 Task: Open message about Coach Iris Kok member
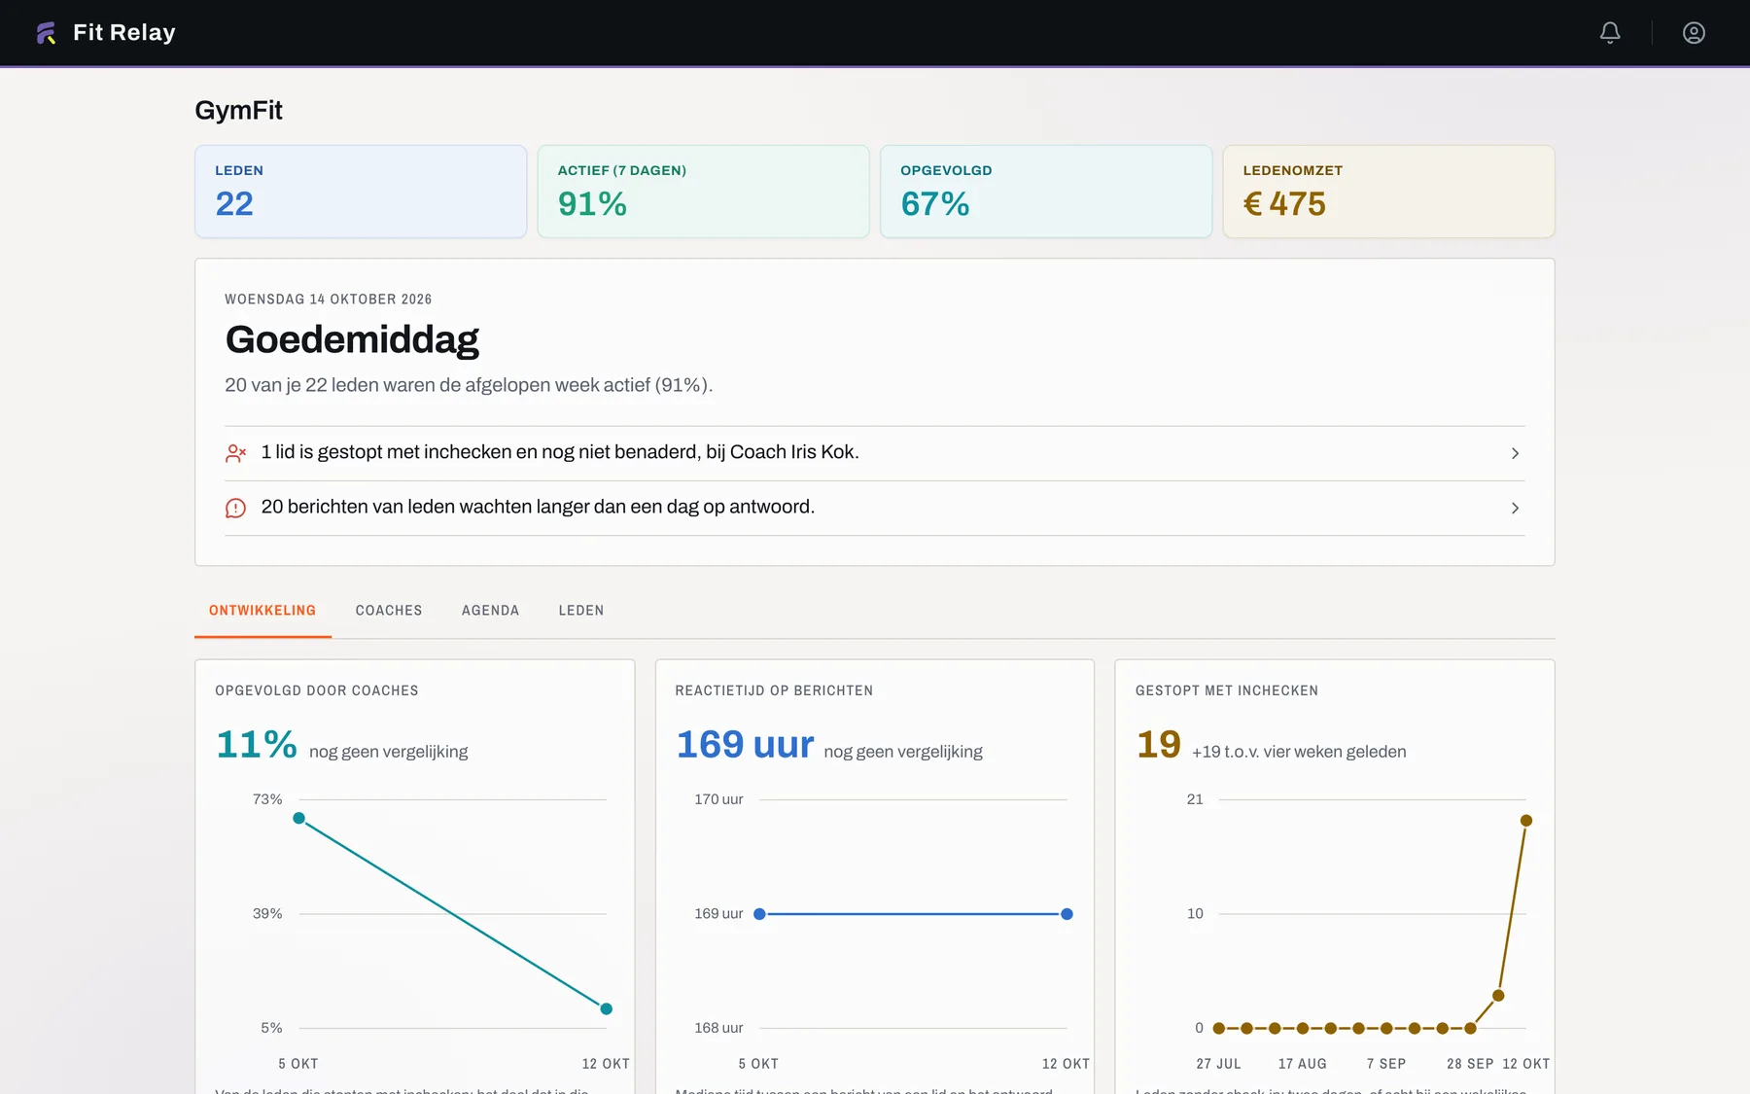tap(874, 453)
